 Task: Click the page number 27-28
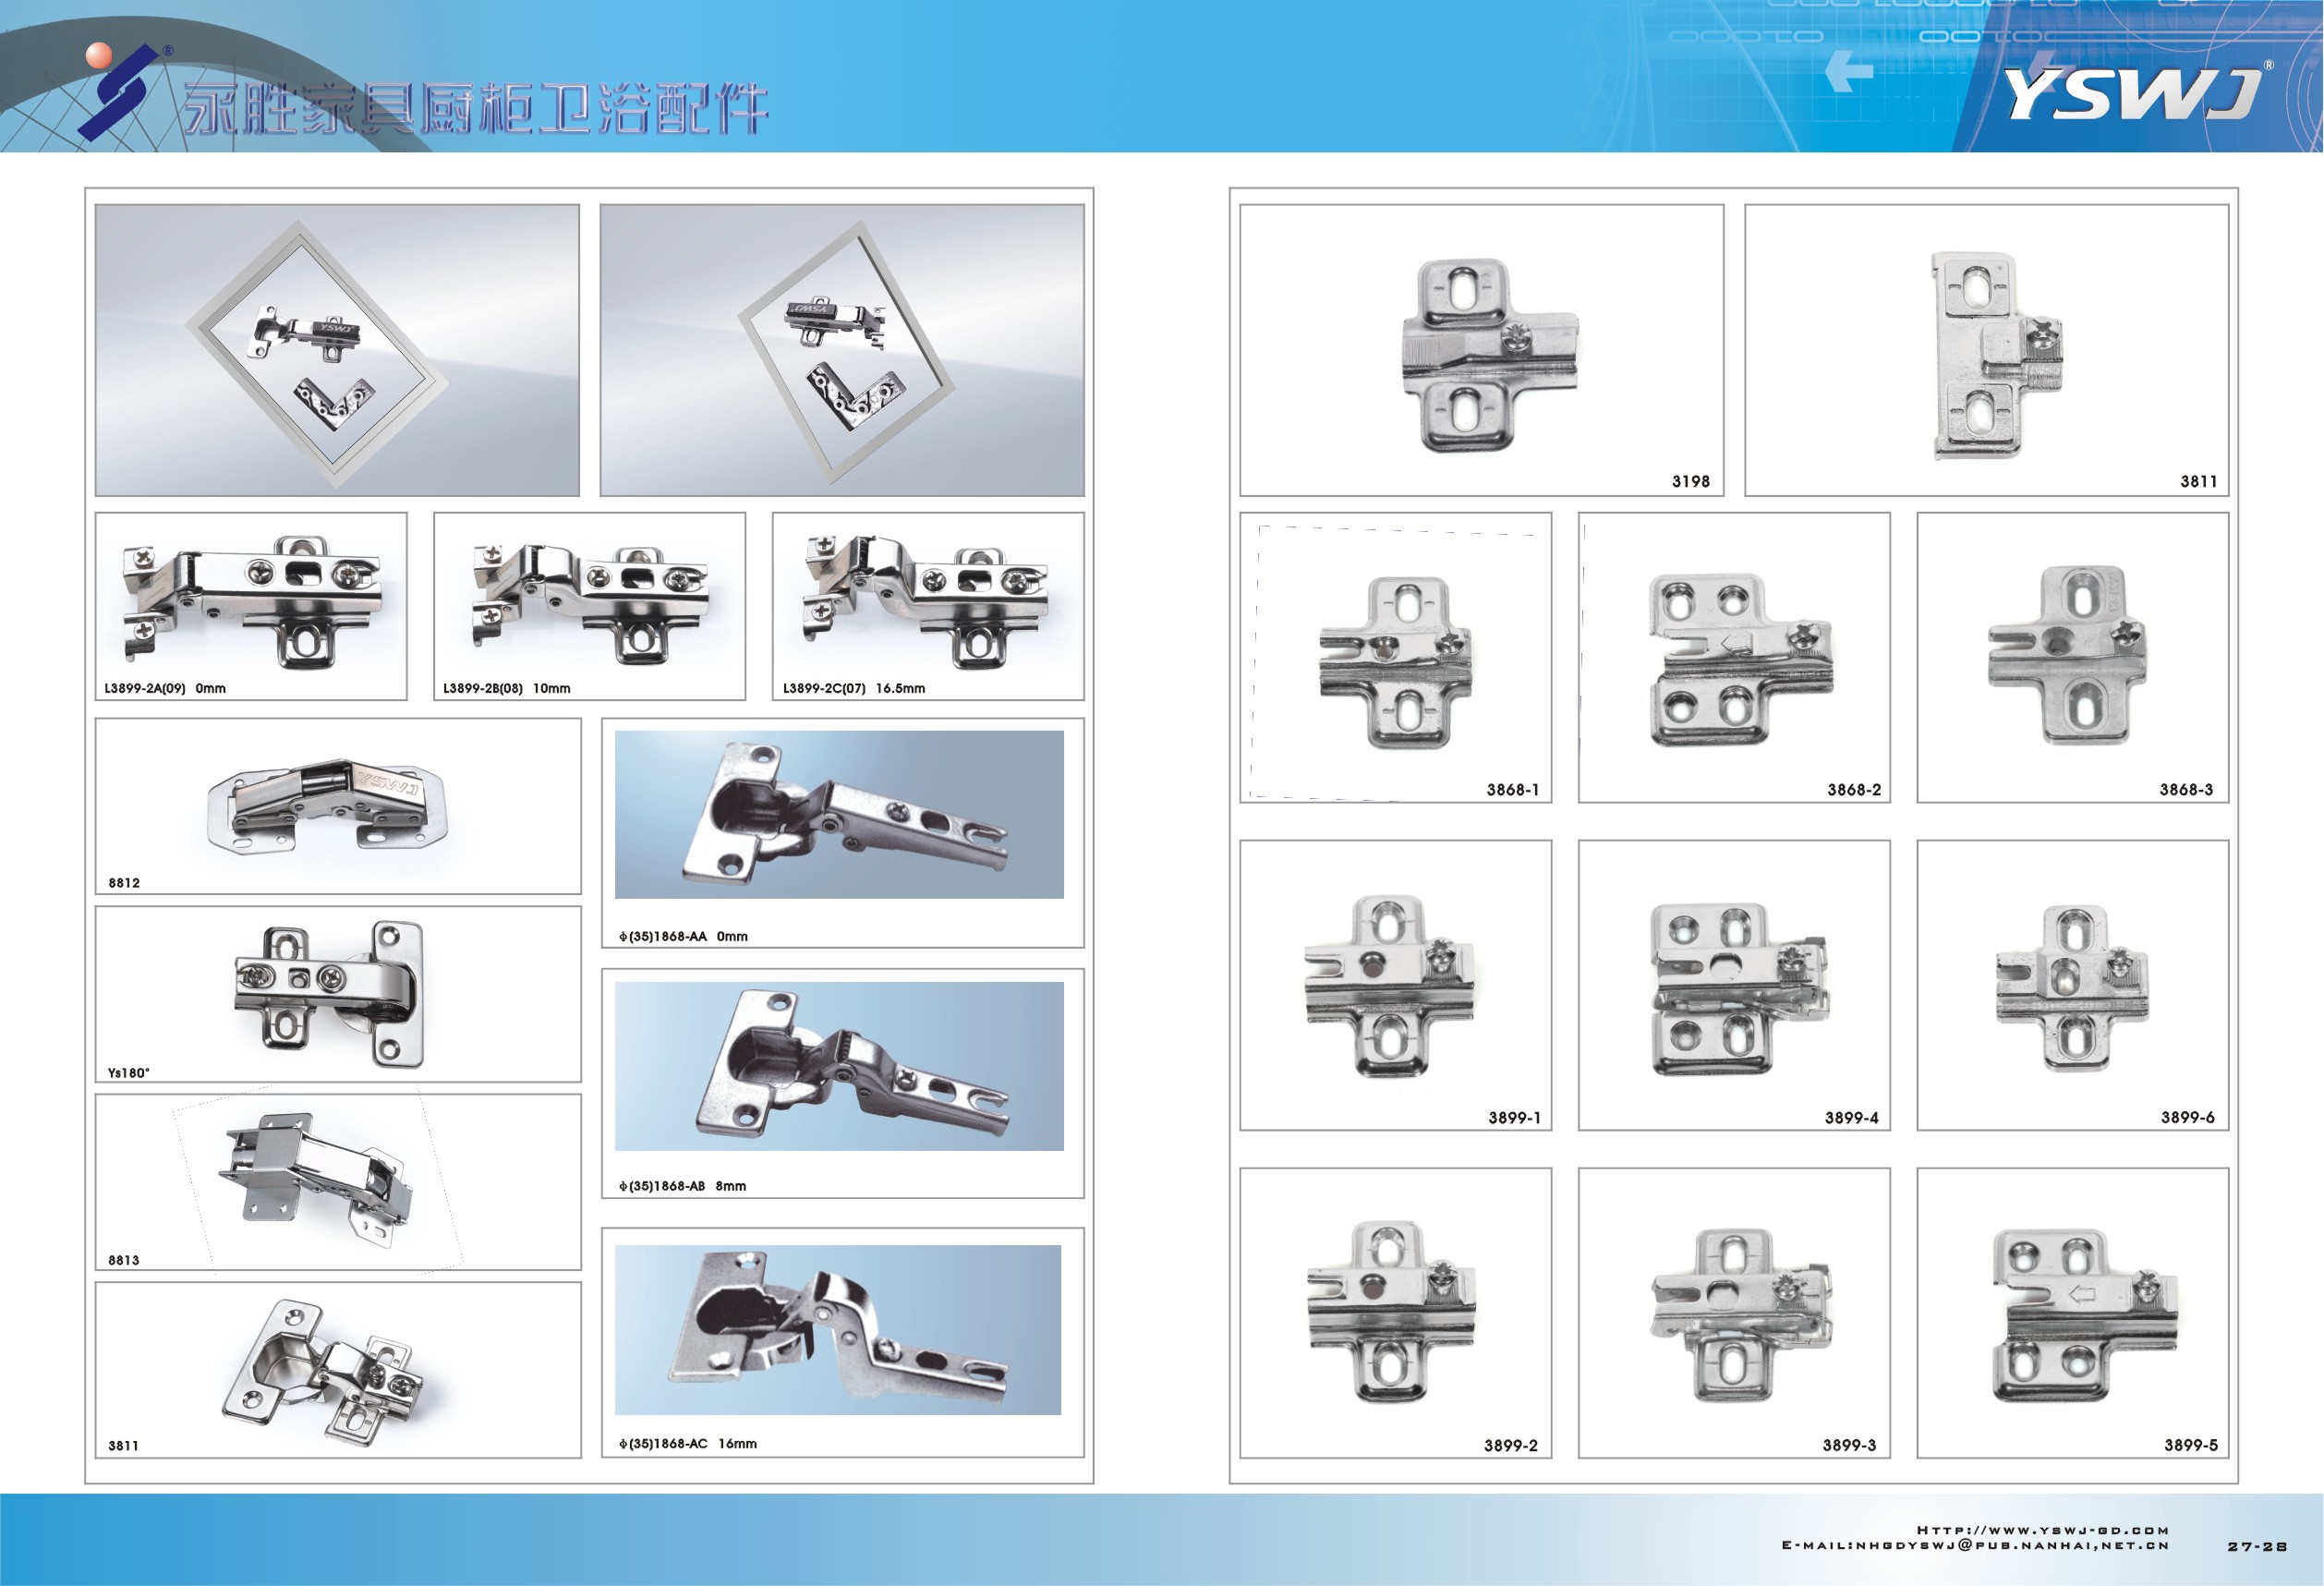[x=2257, y=1547]
